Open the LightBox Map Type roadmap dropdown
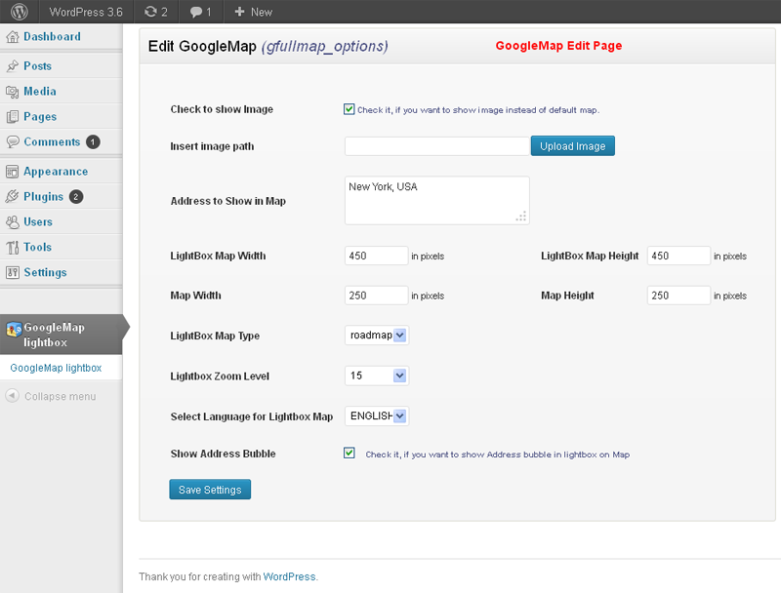The height and width of the screenshot is (593, 781). tap(377, 336)
